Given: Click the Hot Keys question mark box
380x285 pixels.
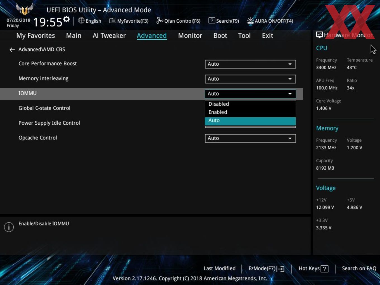Looking at the screenshot, I should point(324,269).
